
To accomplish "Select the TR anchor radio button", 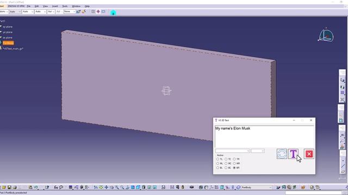I will click(234, 159).
